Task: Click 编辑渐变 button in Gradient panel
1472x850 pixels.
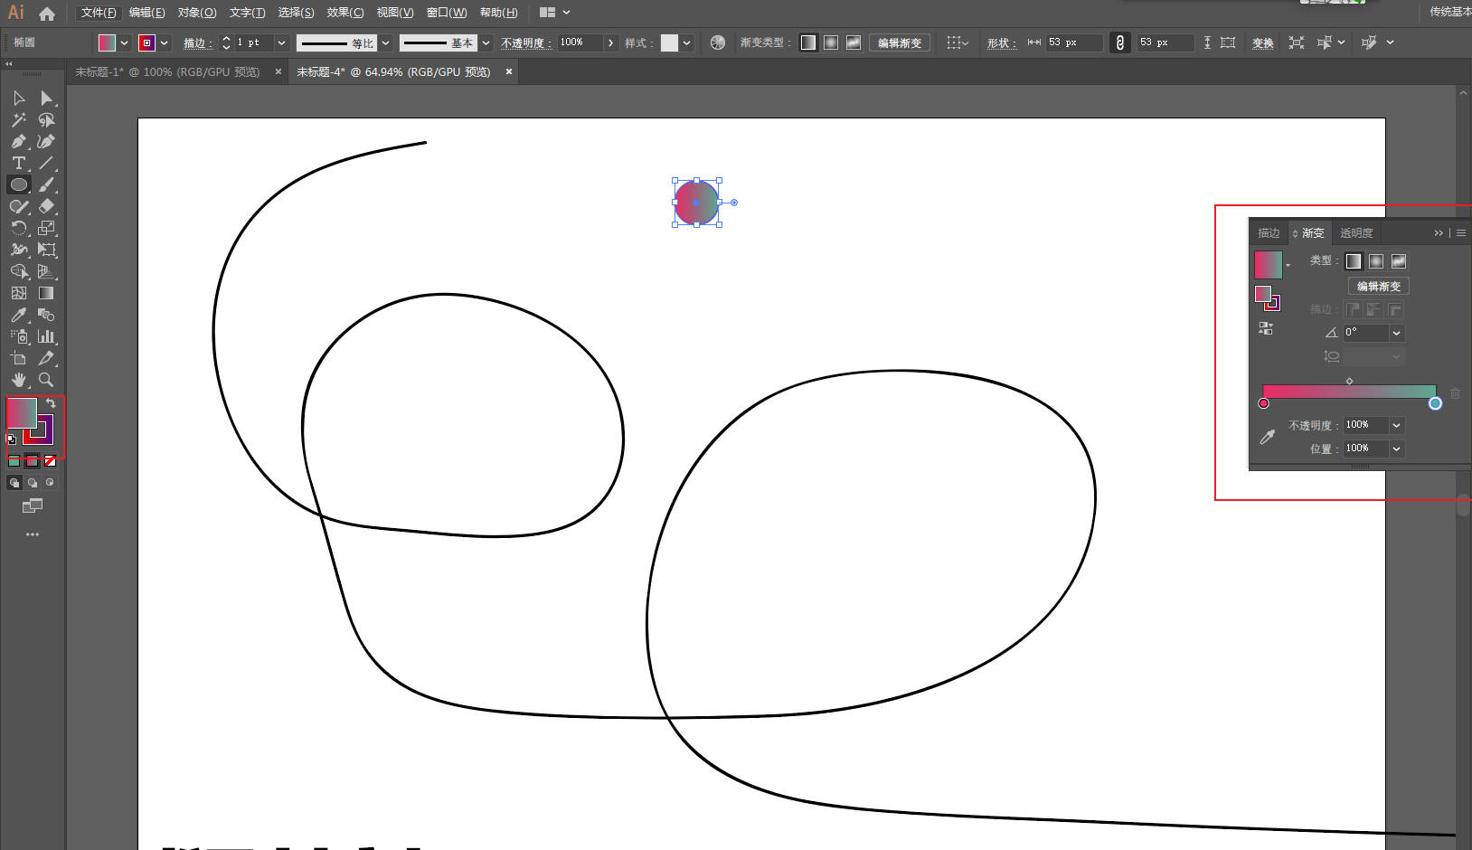Action: tap(1378, 287)
